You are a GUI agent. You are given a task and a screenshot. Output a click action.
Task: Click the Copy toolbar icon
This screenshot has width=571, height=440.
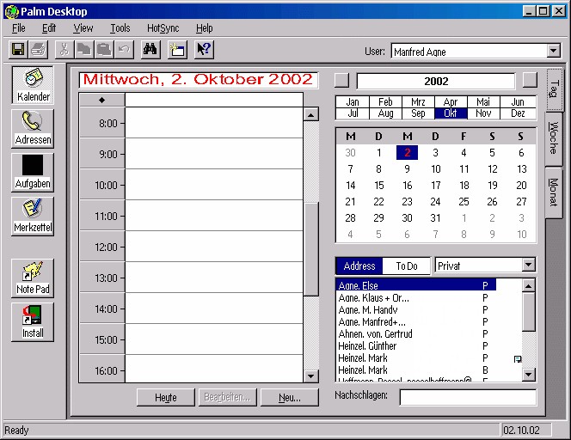pos(84,49)
